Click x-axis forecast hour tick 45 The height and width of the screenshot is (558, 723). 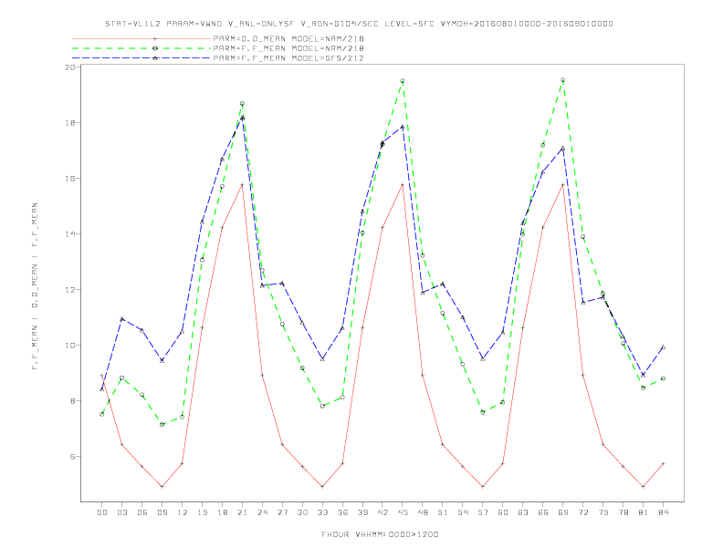pyautogui.click(x=403, y=512)
